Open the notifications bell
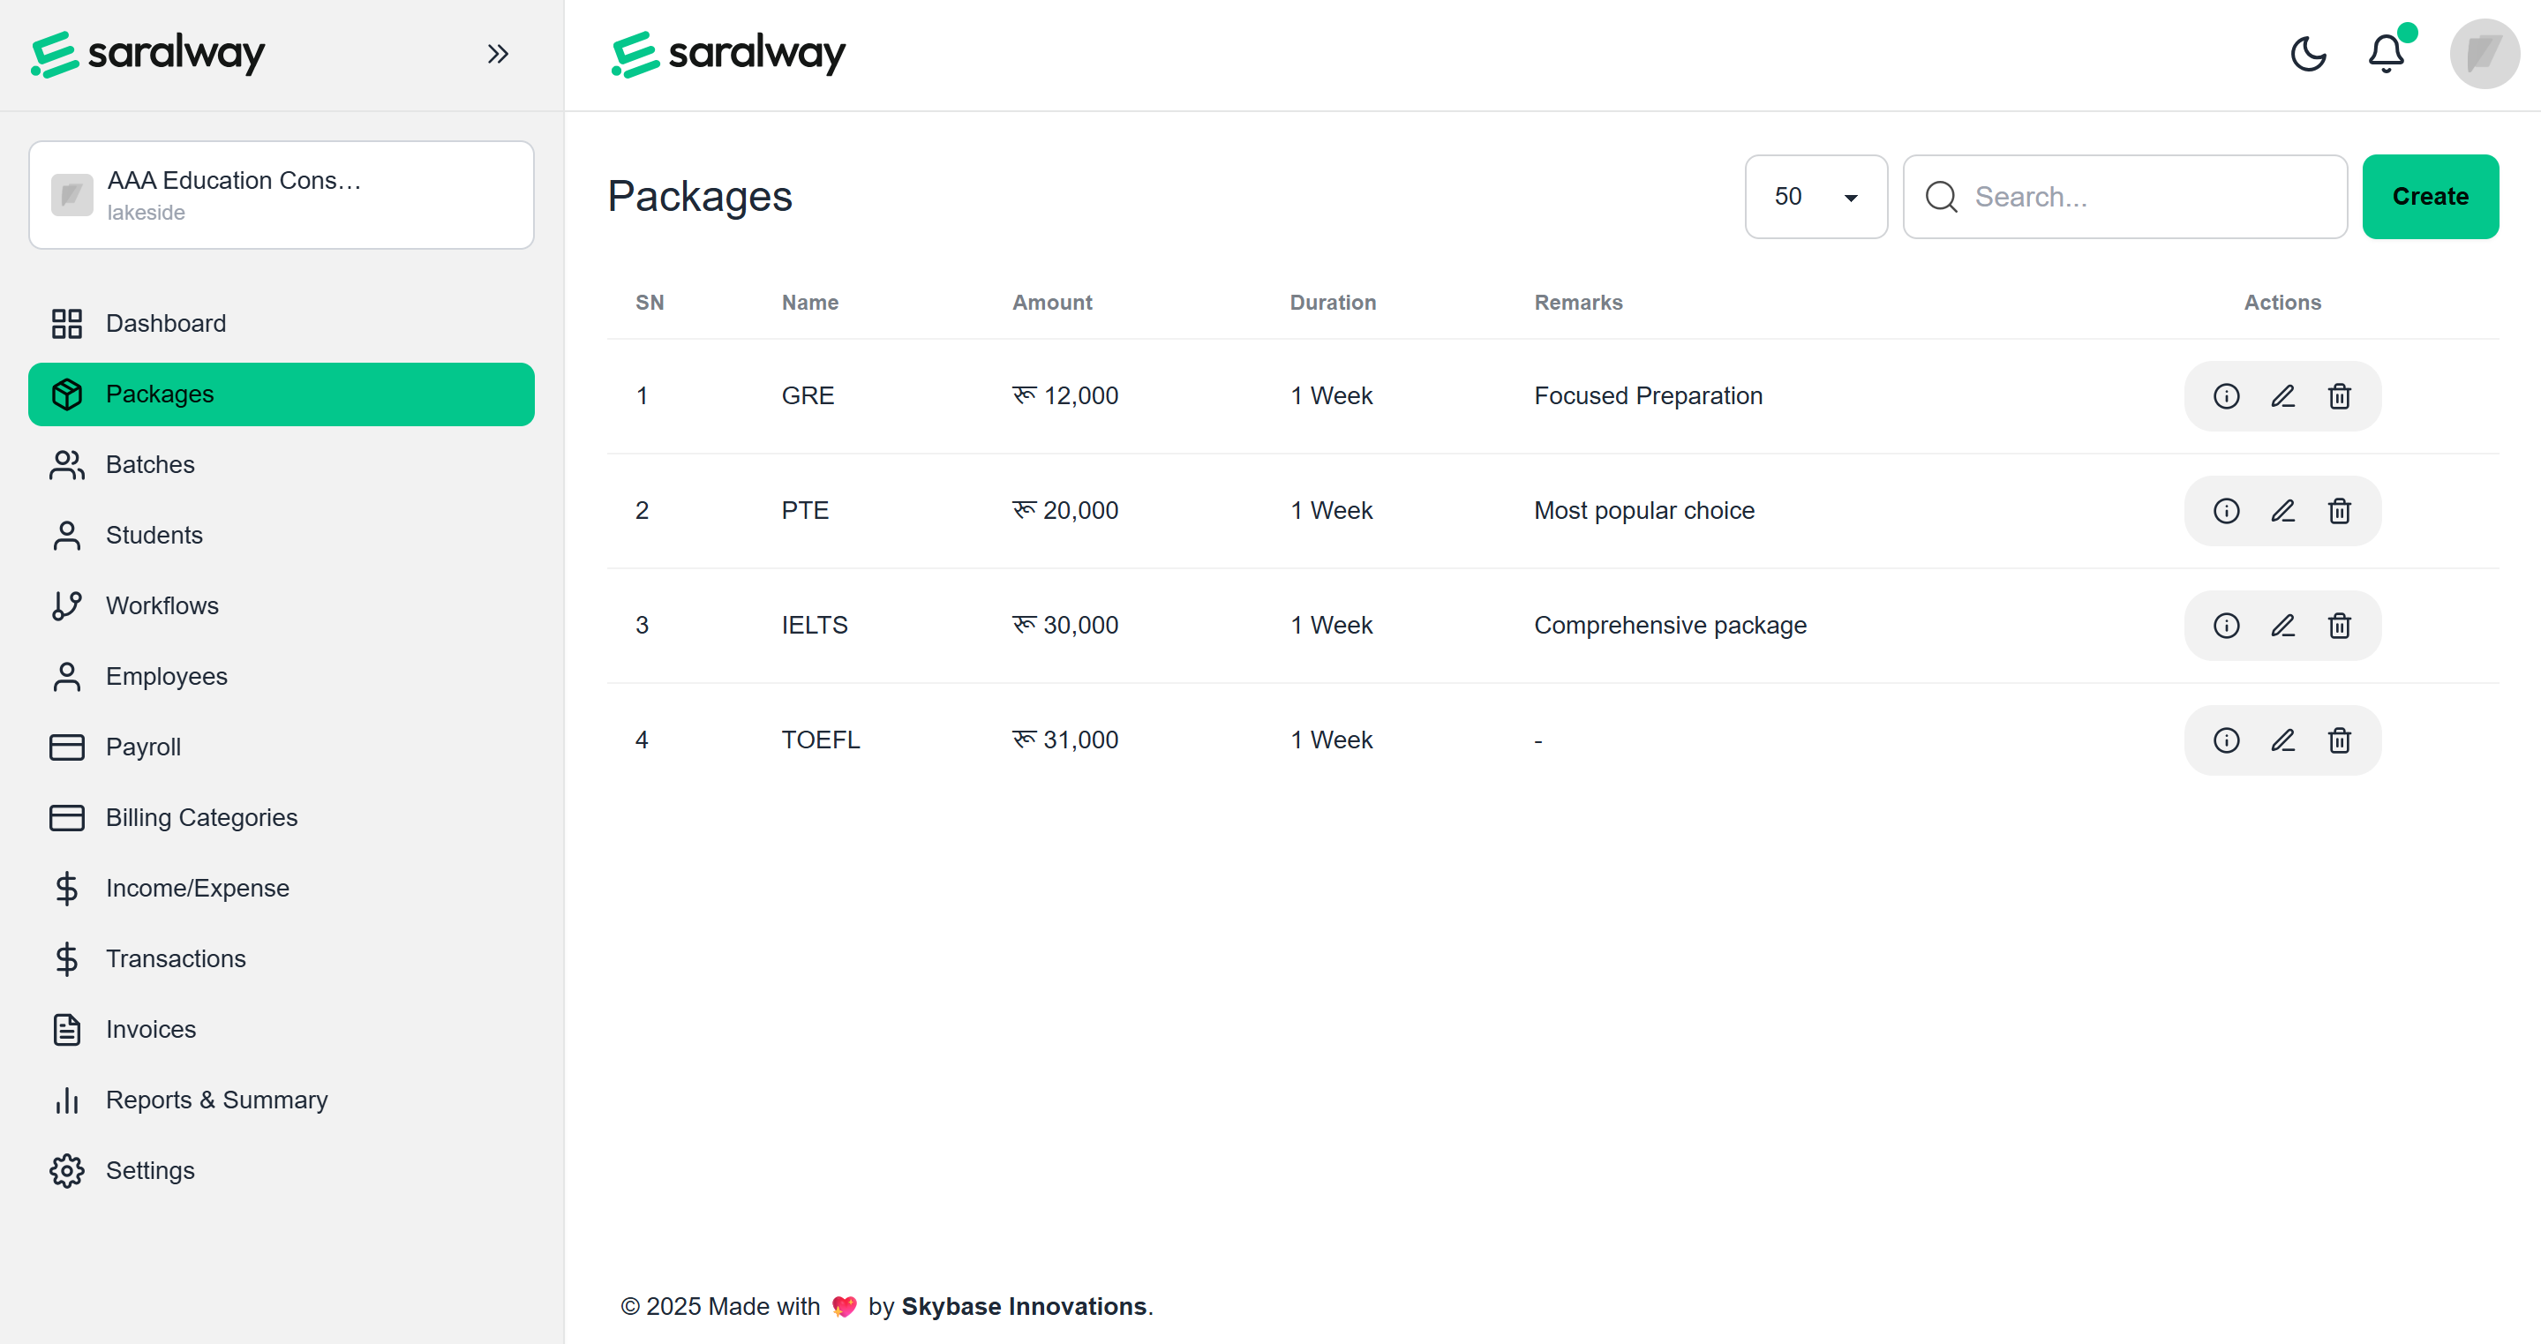Image resolution: width=2541 pixels, height=1344 pixels. tap(2387, 53)
